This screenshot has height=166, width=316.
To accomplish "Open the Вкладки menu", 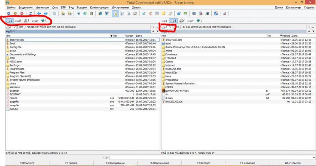I will click(82, 8).
